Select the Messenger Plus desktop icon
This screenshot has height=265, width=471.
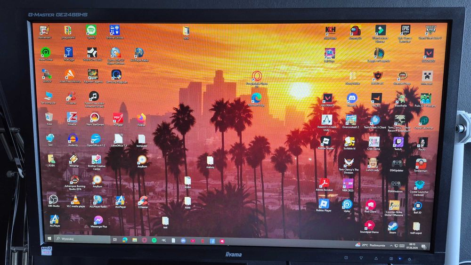coord(98,222)
